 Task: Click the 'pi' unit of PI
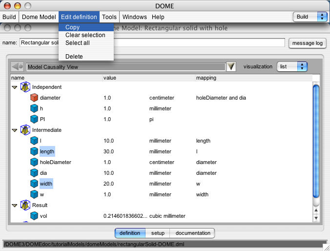click(151, 119)
